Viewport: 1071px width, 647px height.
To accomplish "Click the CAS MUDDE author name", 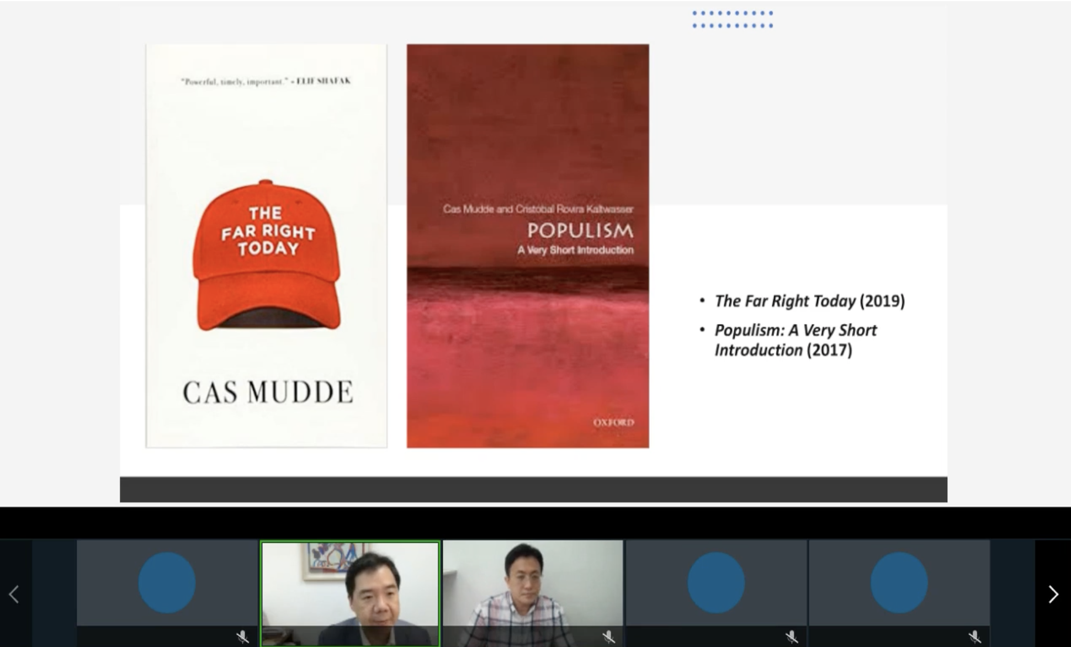I will coord(267,393).
